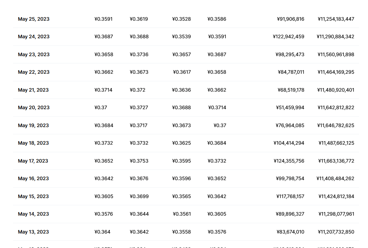Click the low price ¥0.3558
This screenshot has width=368, height=248.
pos(182,232)
